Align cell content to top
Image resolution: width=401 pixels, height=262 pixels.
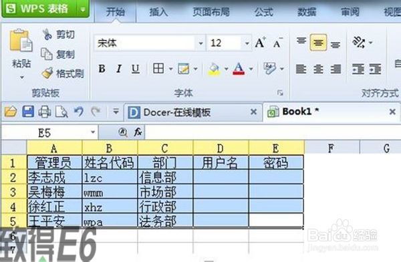coord(301,41)
